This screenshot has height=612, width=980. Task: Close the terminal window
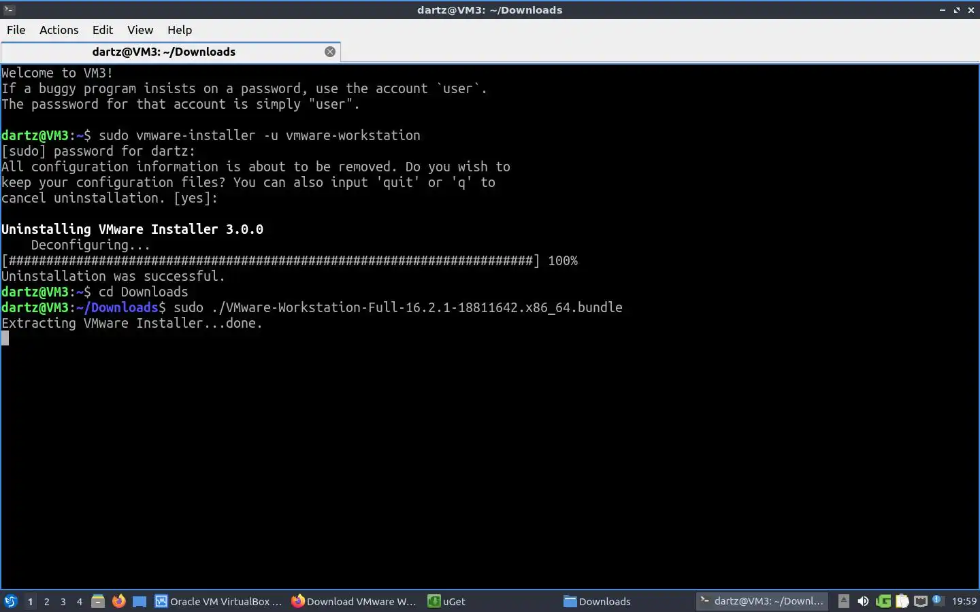[x=971, y=10]
